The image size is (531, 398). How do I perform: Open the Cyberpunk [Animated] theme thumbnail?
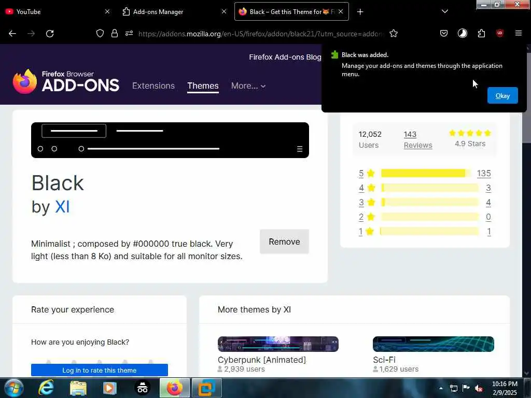278,344
